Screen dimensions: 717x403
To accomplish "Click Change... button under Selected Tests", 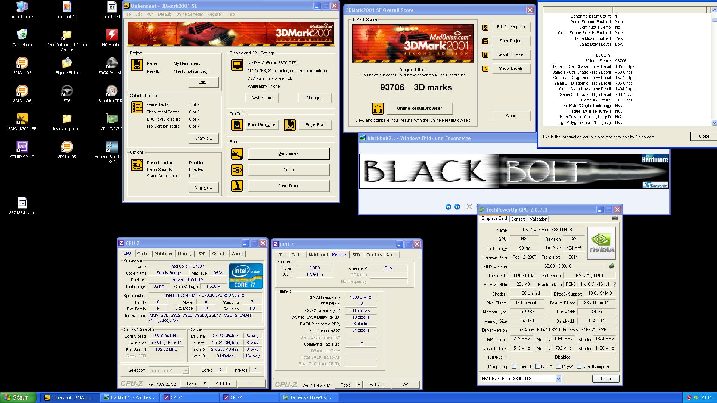I will click(x=204, y=138).
